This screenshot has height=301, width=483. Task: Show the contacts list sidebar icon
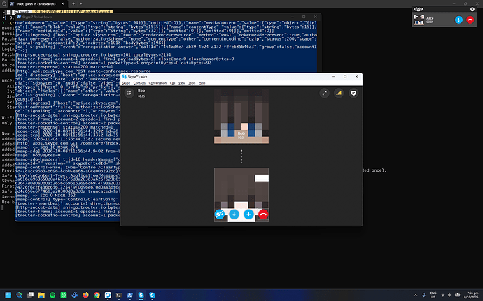click(x=129, y=93)
